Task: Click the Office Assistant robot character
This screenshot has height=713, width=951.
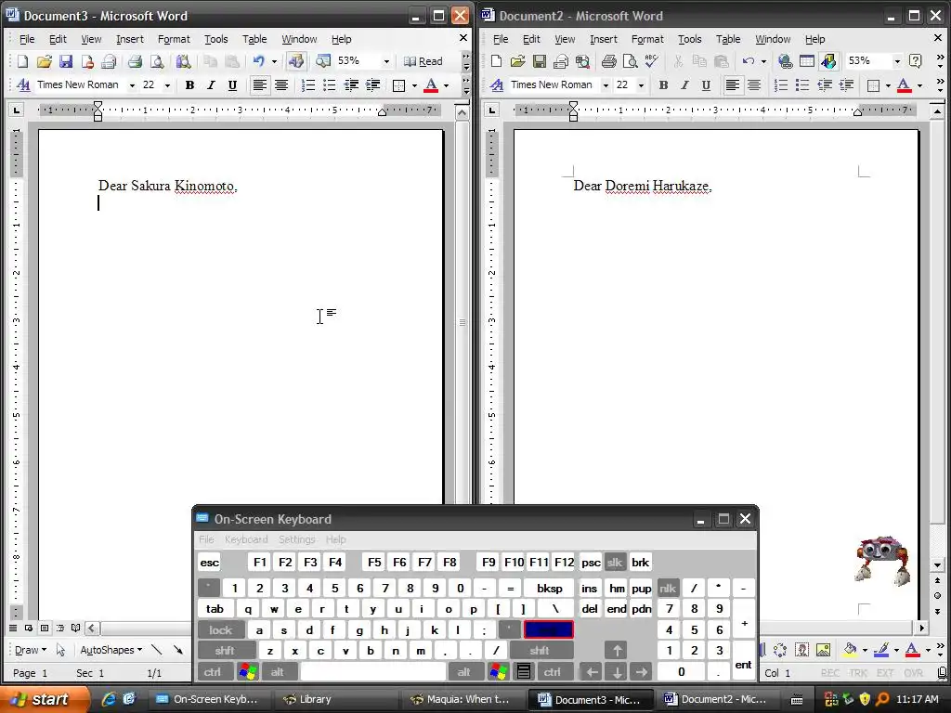Action: click(883, 560)
